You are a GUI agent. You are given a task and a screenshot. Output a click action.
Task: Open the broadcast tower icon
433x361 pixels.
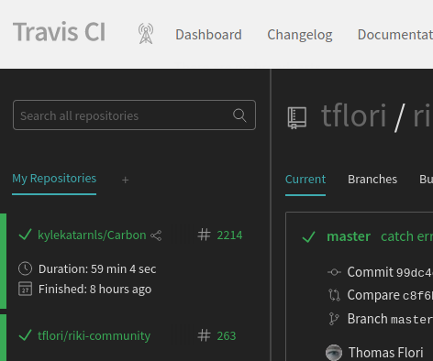click(x=146, y=34)
